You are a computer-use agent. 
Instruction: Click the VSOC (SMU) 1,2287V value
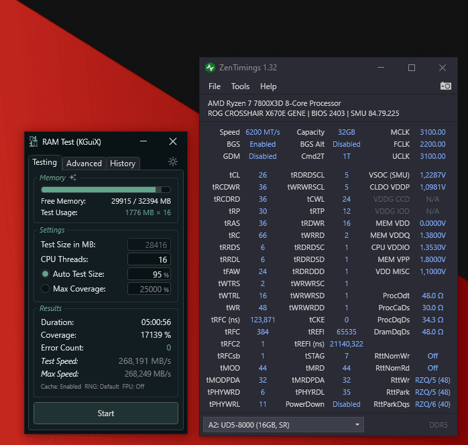coord(432,175)
